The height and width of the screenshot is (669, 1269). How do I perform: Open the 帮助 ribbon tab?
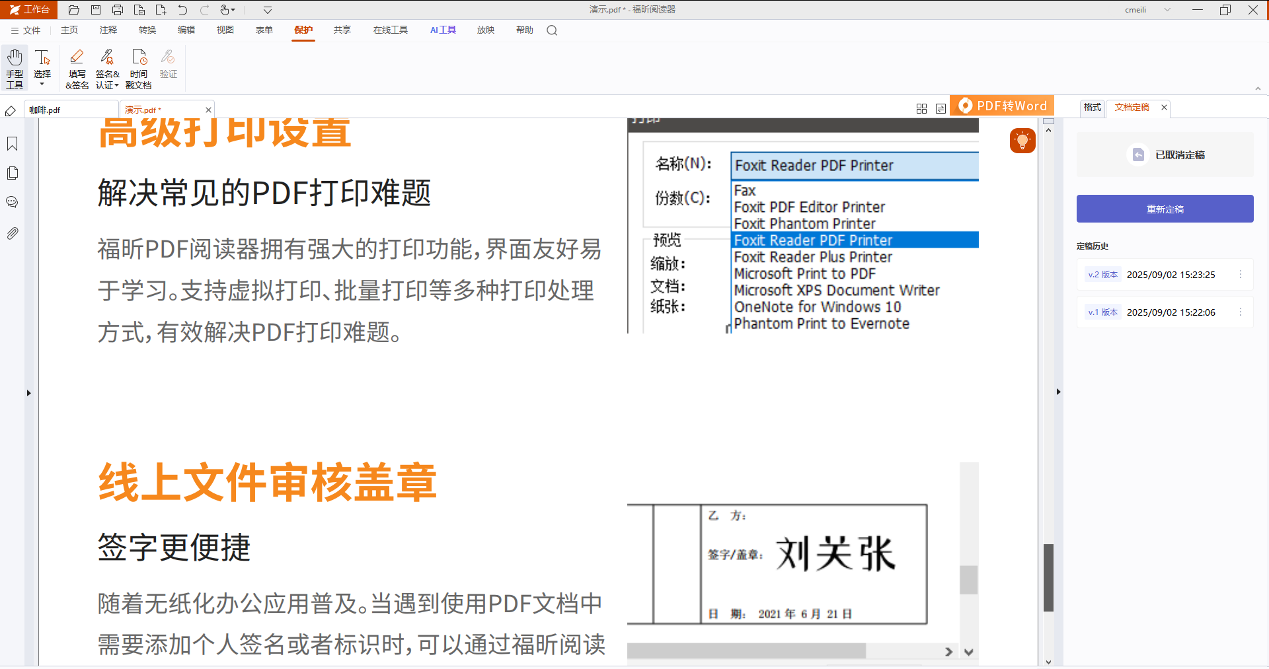coord(525,30)
